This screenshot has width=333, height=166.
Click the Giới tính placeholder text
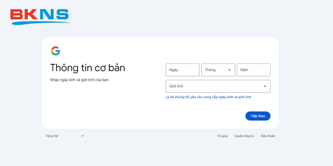tap(176, 86)
